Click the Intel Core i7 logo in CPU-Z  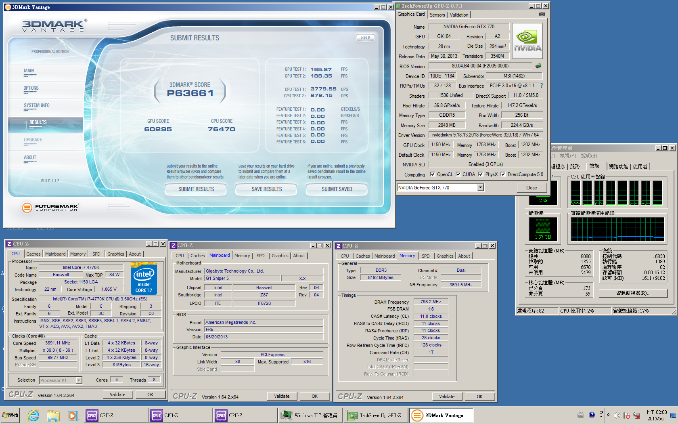pos(144,279)
